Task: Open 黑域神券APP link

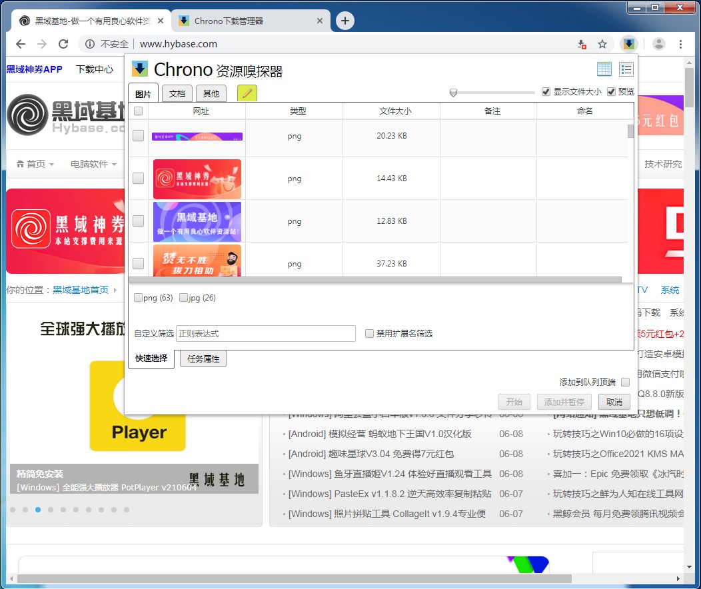Action: pyautogui.click(x=35, y=69)
